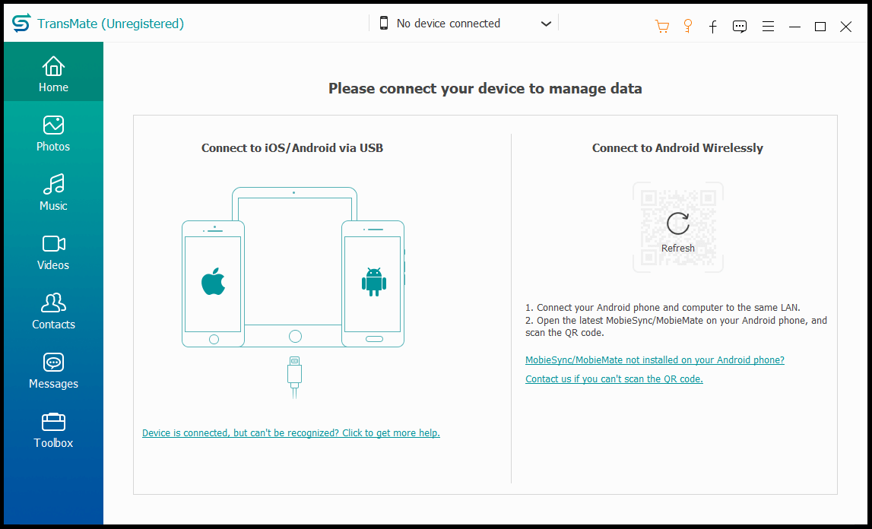Viewport: 872px width, 529px height.
Task: Click the USB cable illustration
Action: click(295, 377)
